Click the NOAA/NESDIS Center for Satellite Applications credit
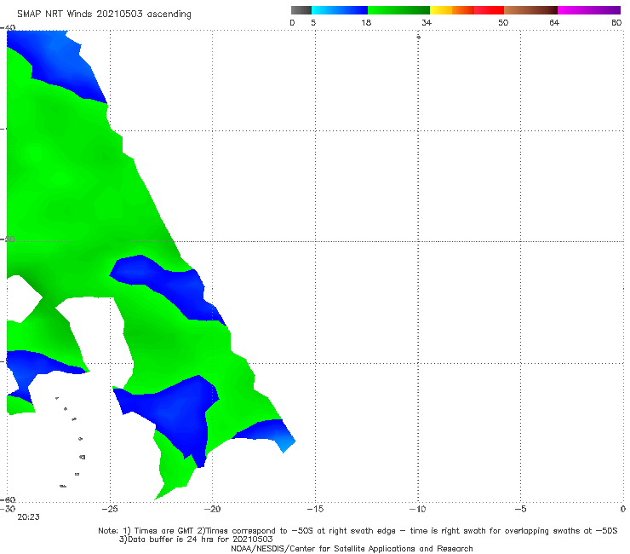This screenshot has width=630, height=554. [x=352, y=548]
